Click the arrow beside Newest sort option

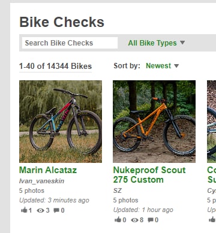(176, 66)
